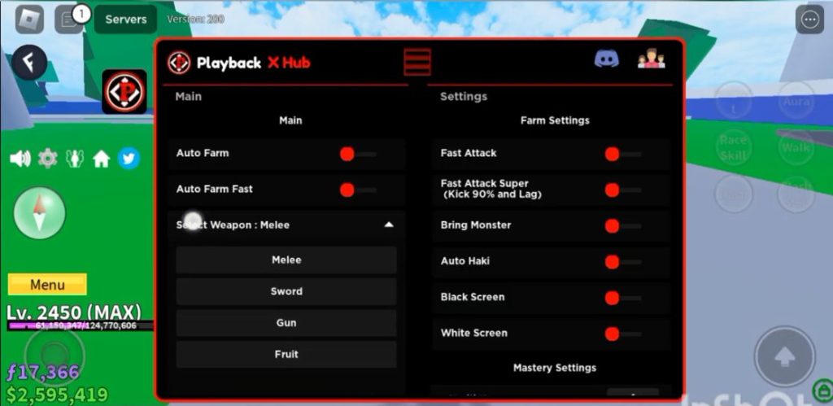Enable the Black Screen toggle

(x=623, y=298)
